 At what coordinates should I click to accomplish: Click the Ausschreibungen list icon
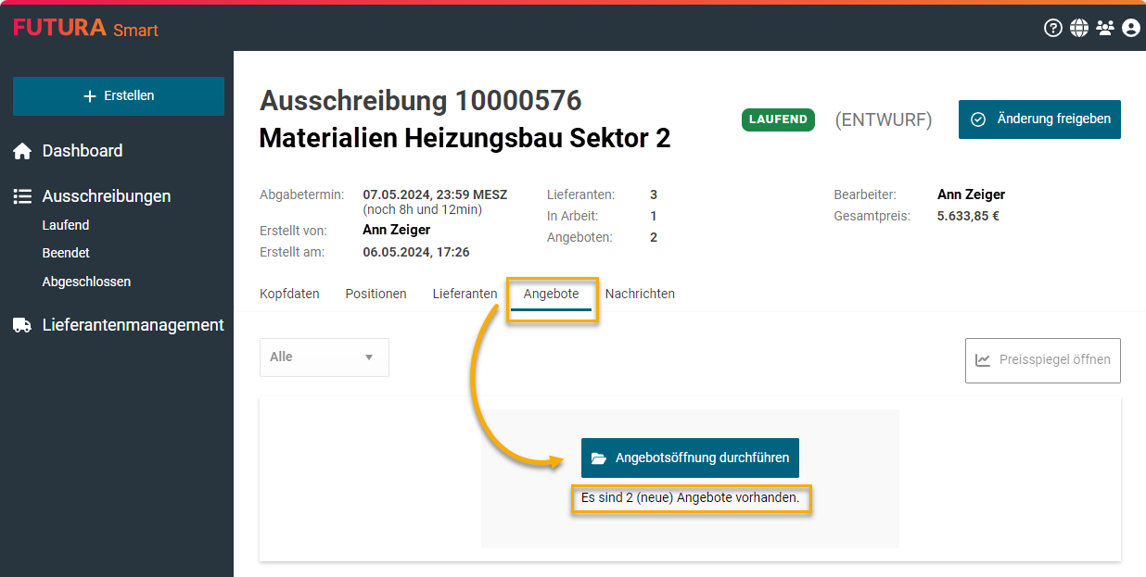click(22, 196)
